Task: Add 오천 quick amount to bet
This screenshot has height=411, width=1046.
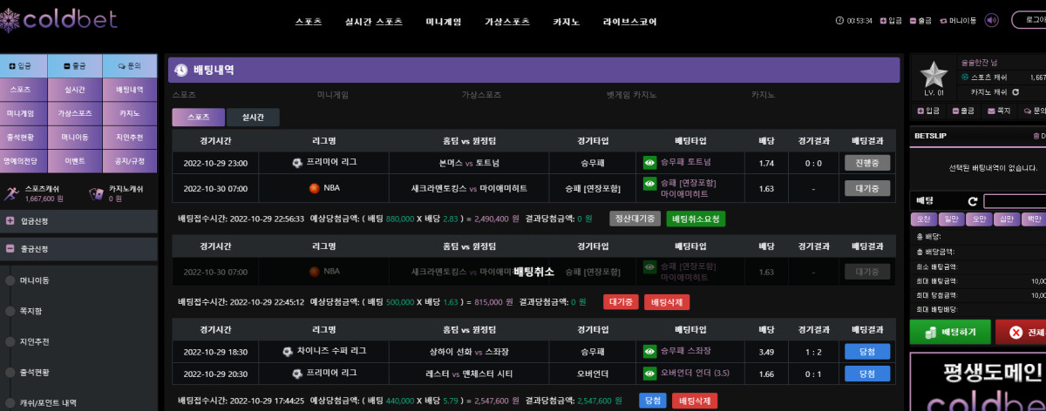Action: click(923, 219)
